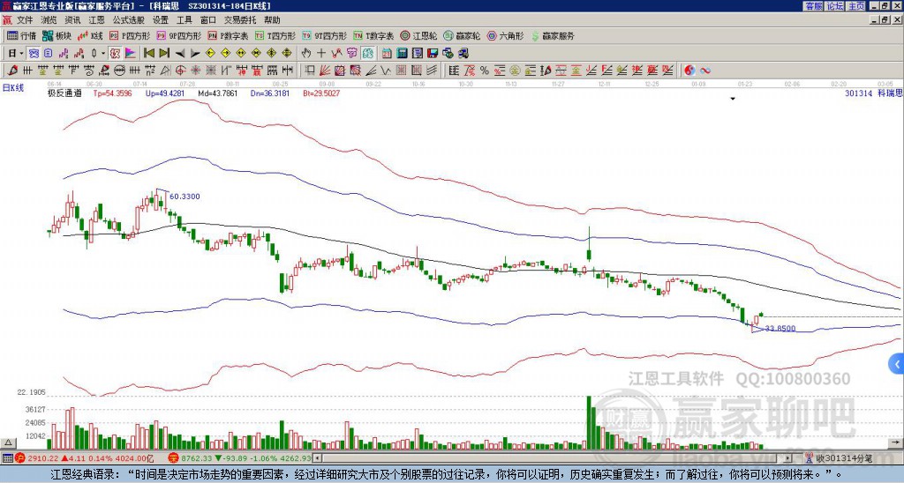Open the P数字表 tool
This screenshot has width=904, height=483.
click(228, 35)
